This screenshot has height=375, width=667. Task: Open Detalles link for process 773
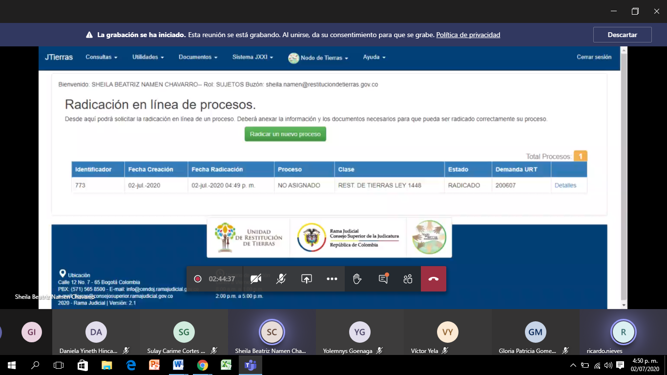click(565, 186)
